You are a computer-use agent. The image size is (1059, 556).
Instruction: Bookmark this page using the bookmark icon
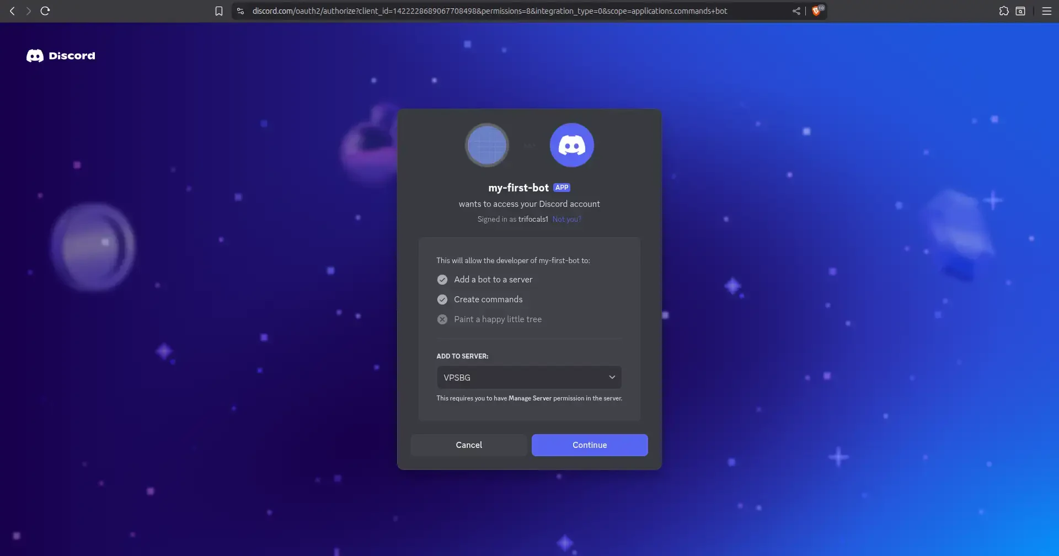point(219,11)
